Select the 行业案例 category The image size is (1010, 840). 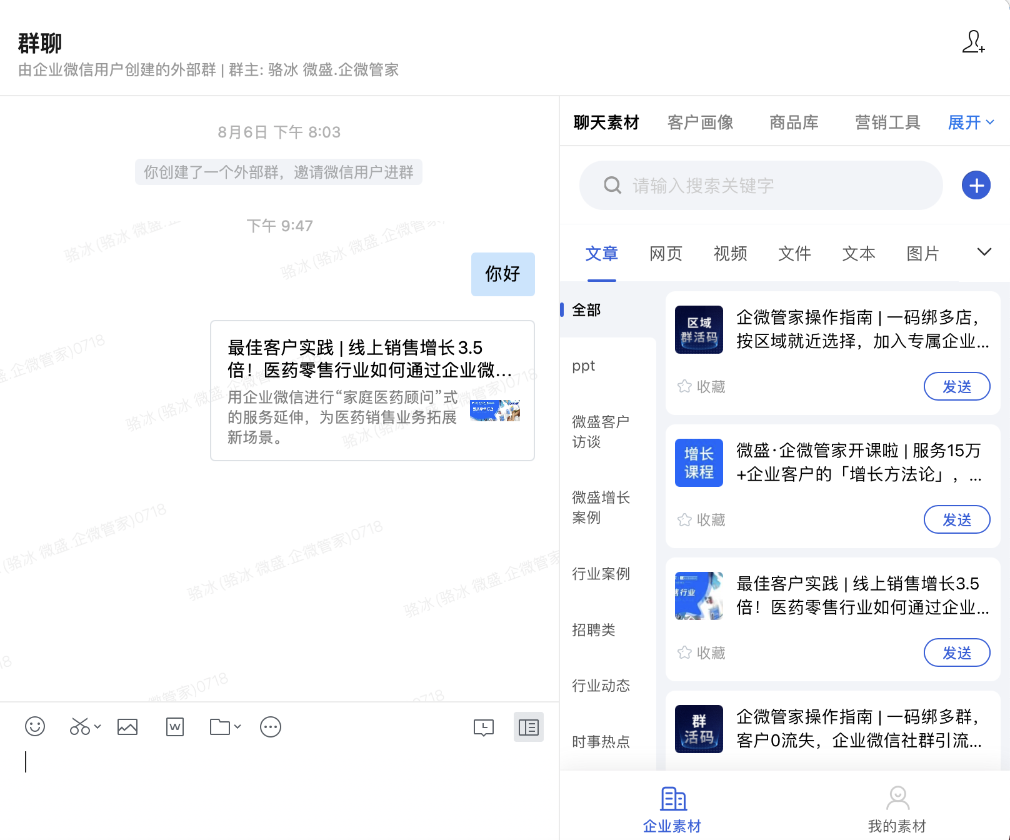[601, 574]
